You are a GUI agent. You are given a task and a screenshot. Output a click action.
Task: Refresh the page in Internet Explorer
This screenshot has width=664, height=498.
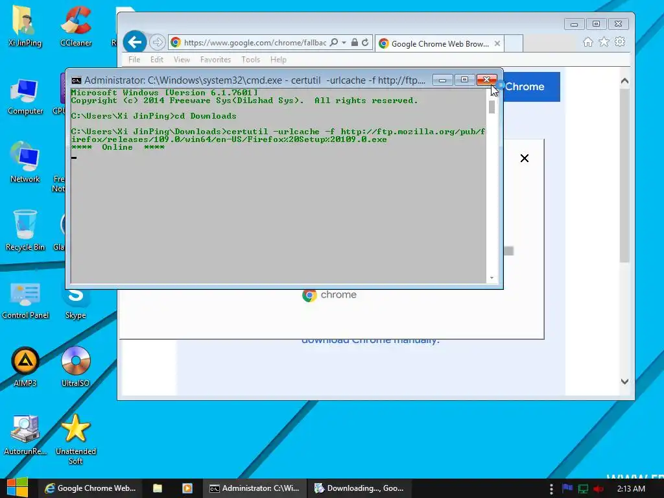coord(365,42)
